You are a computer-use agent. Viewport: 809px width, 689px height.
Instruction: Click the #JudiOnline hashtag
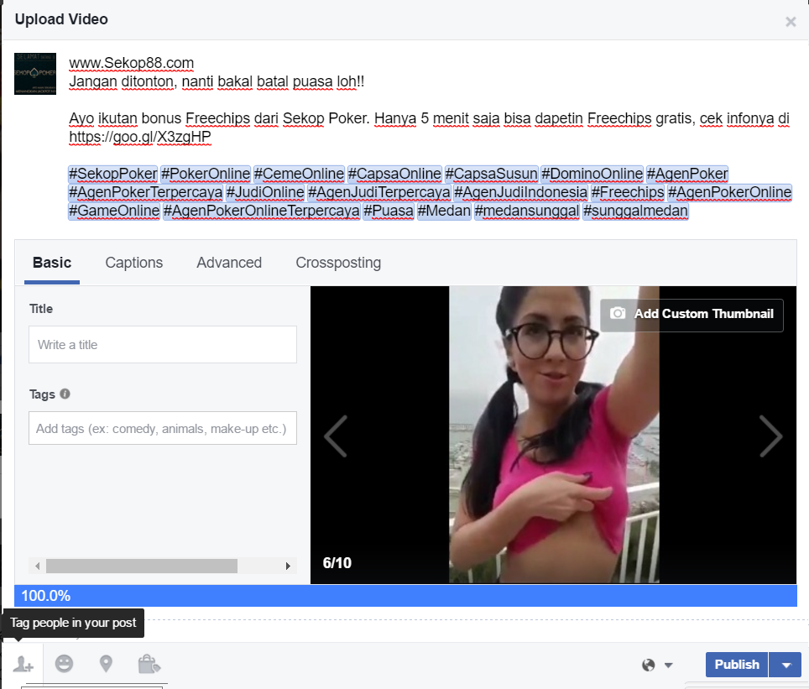tap(265, 192)
